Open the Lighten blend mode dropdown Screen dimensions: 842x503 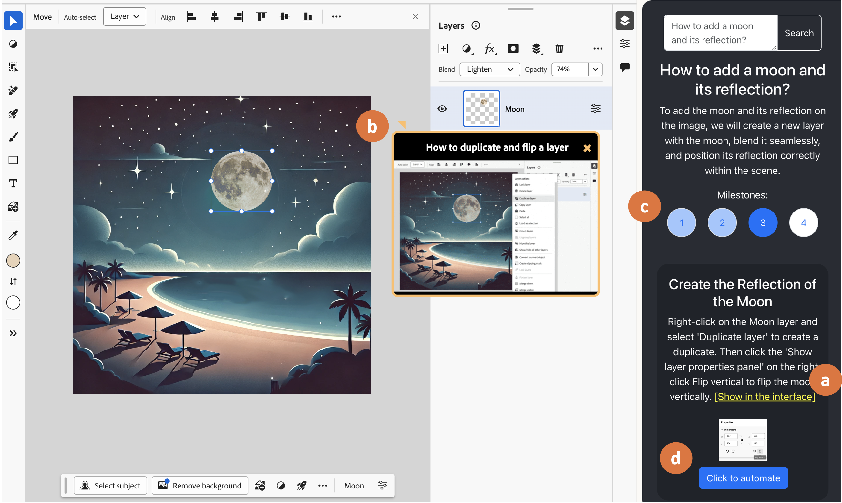coord(490,69)
